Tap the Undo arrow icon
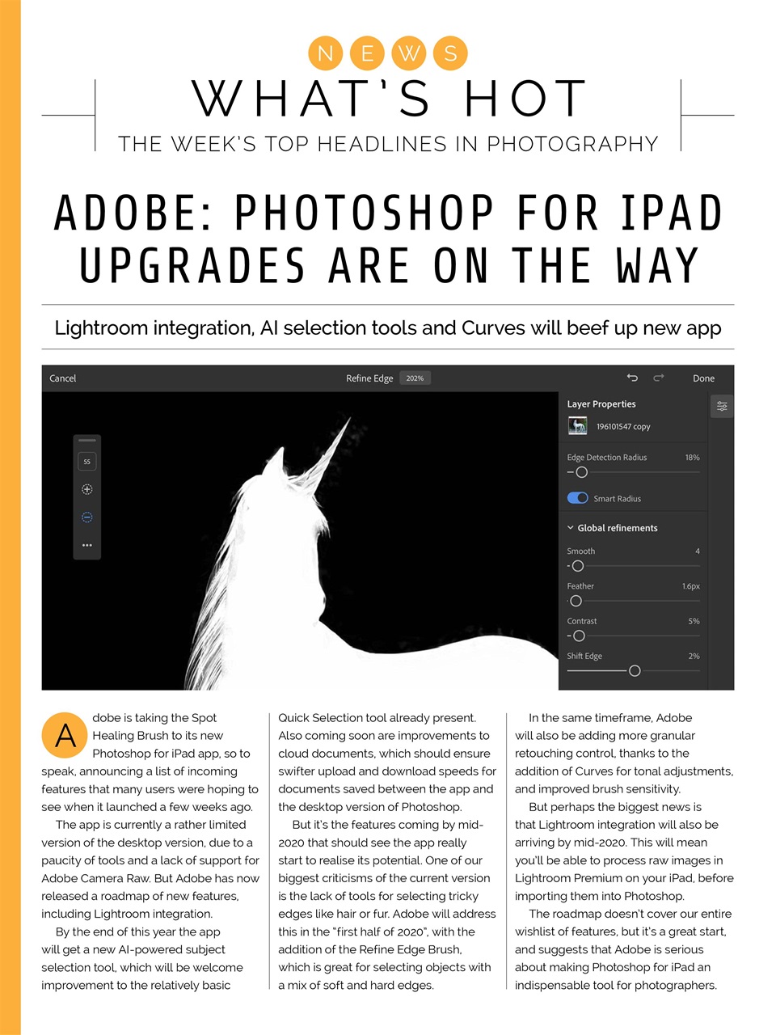Viewport: 776px width, 1035px height. (632, 378)
